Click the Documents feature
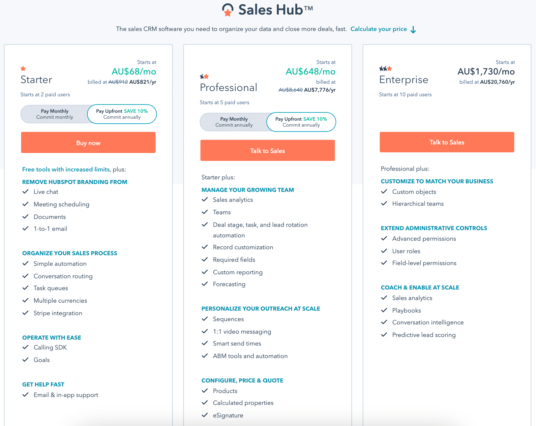This screenshot has height=426, width=536. pyautogui.click(x=50, y=217)
